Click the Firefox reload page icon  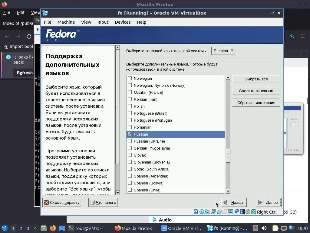pos(29,36)
